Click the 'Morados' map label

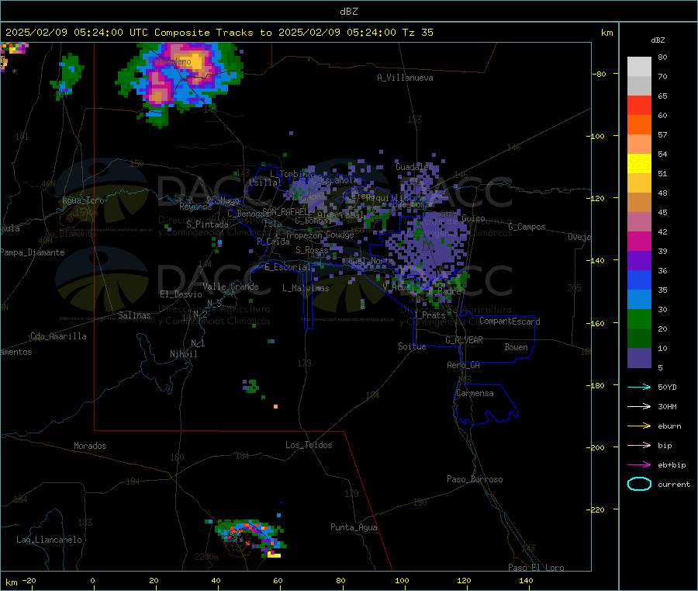tap(90, 446)
